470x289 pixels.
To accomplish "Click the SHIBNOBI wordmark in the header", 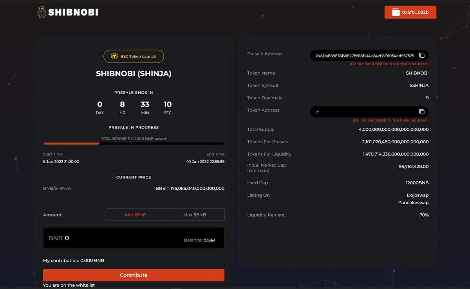I will pos(73,12).
